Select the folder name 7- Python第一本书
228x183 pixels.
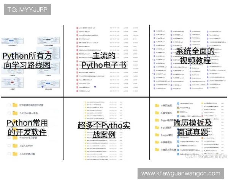pos(28,113)
